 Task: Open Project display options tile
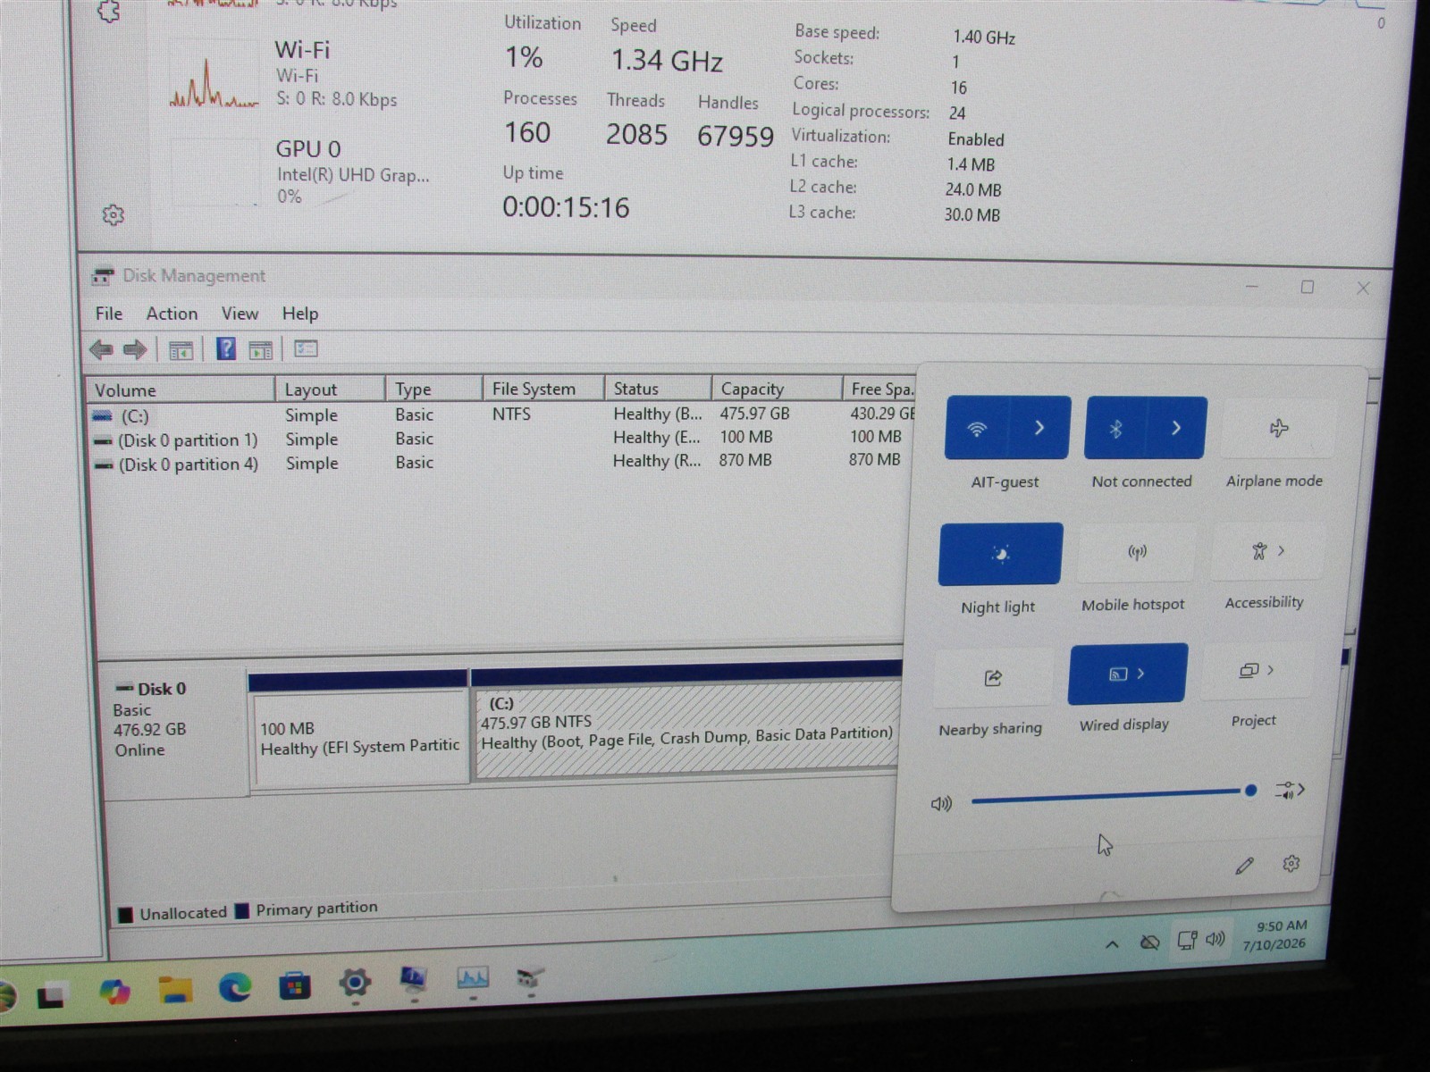[1257, 670]
